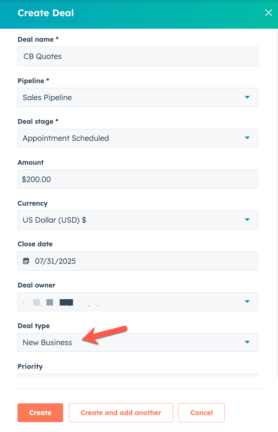Open the Deal owner dropdown field
278x432 pixels.
pyautogui.click(x=133, y=302)
